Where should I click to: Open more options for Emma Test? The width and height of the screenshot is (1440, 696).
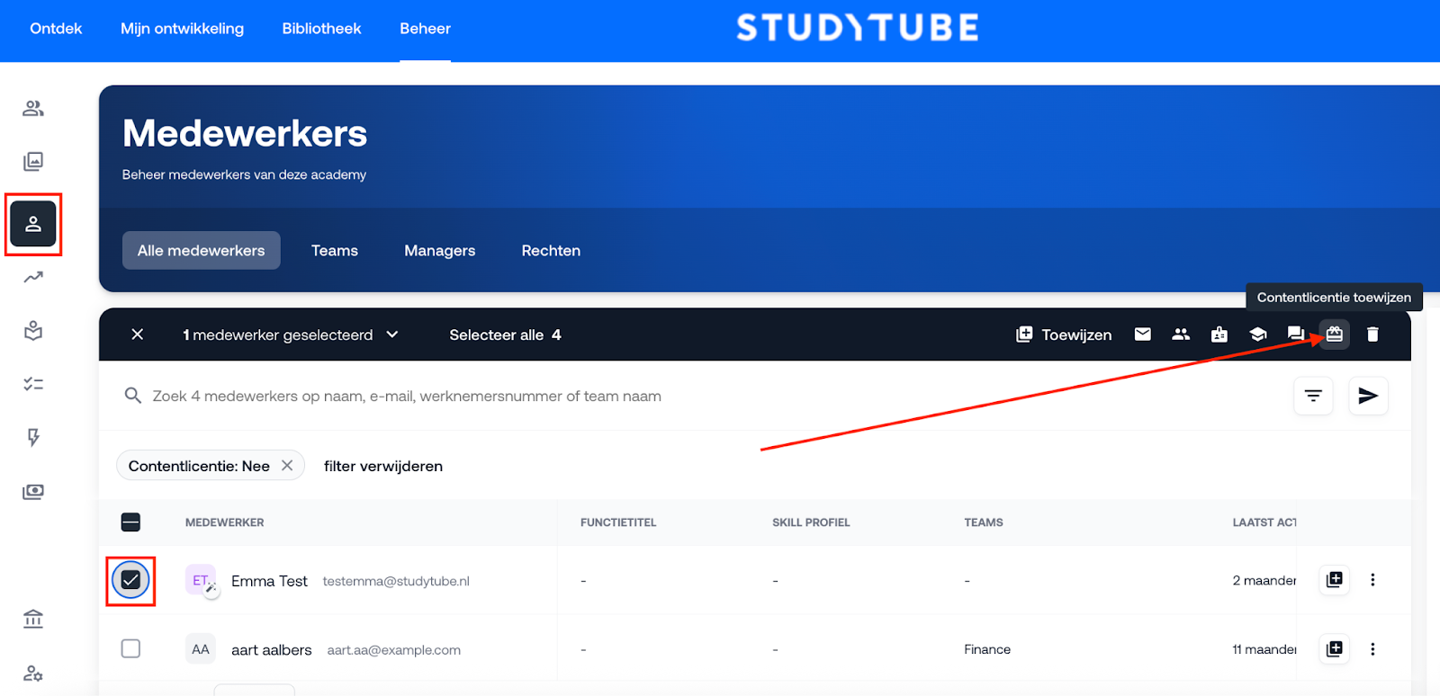1372,580
